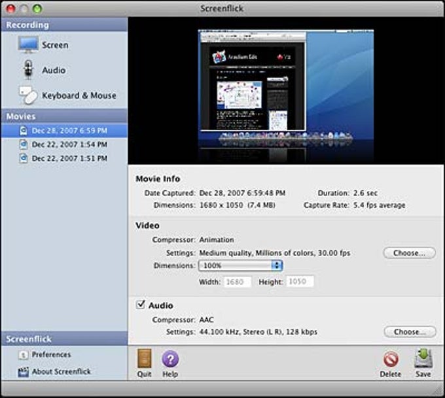Open the Dimensions 100% dropdown
The height and width of the screenshot is (398, 445).
click(240, 265)
